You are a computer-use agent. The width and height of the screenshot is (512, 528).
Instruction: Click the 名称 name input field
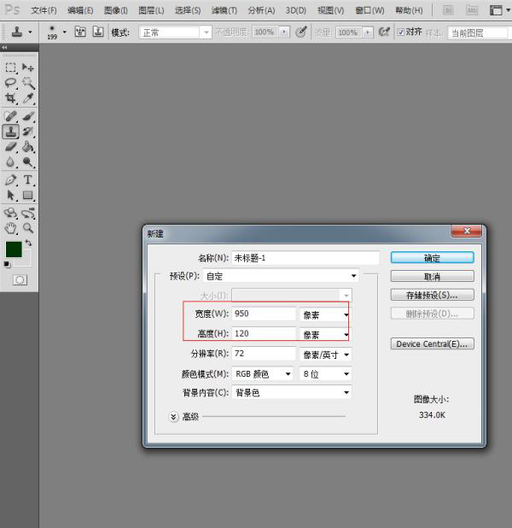305,258
